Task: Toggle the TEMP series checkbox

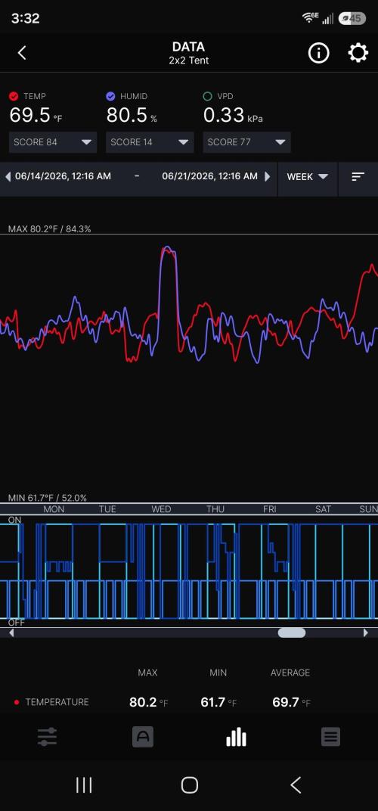Action: [14, 96]
